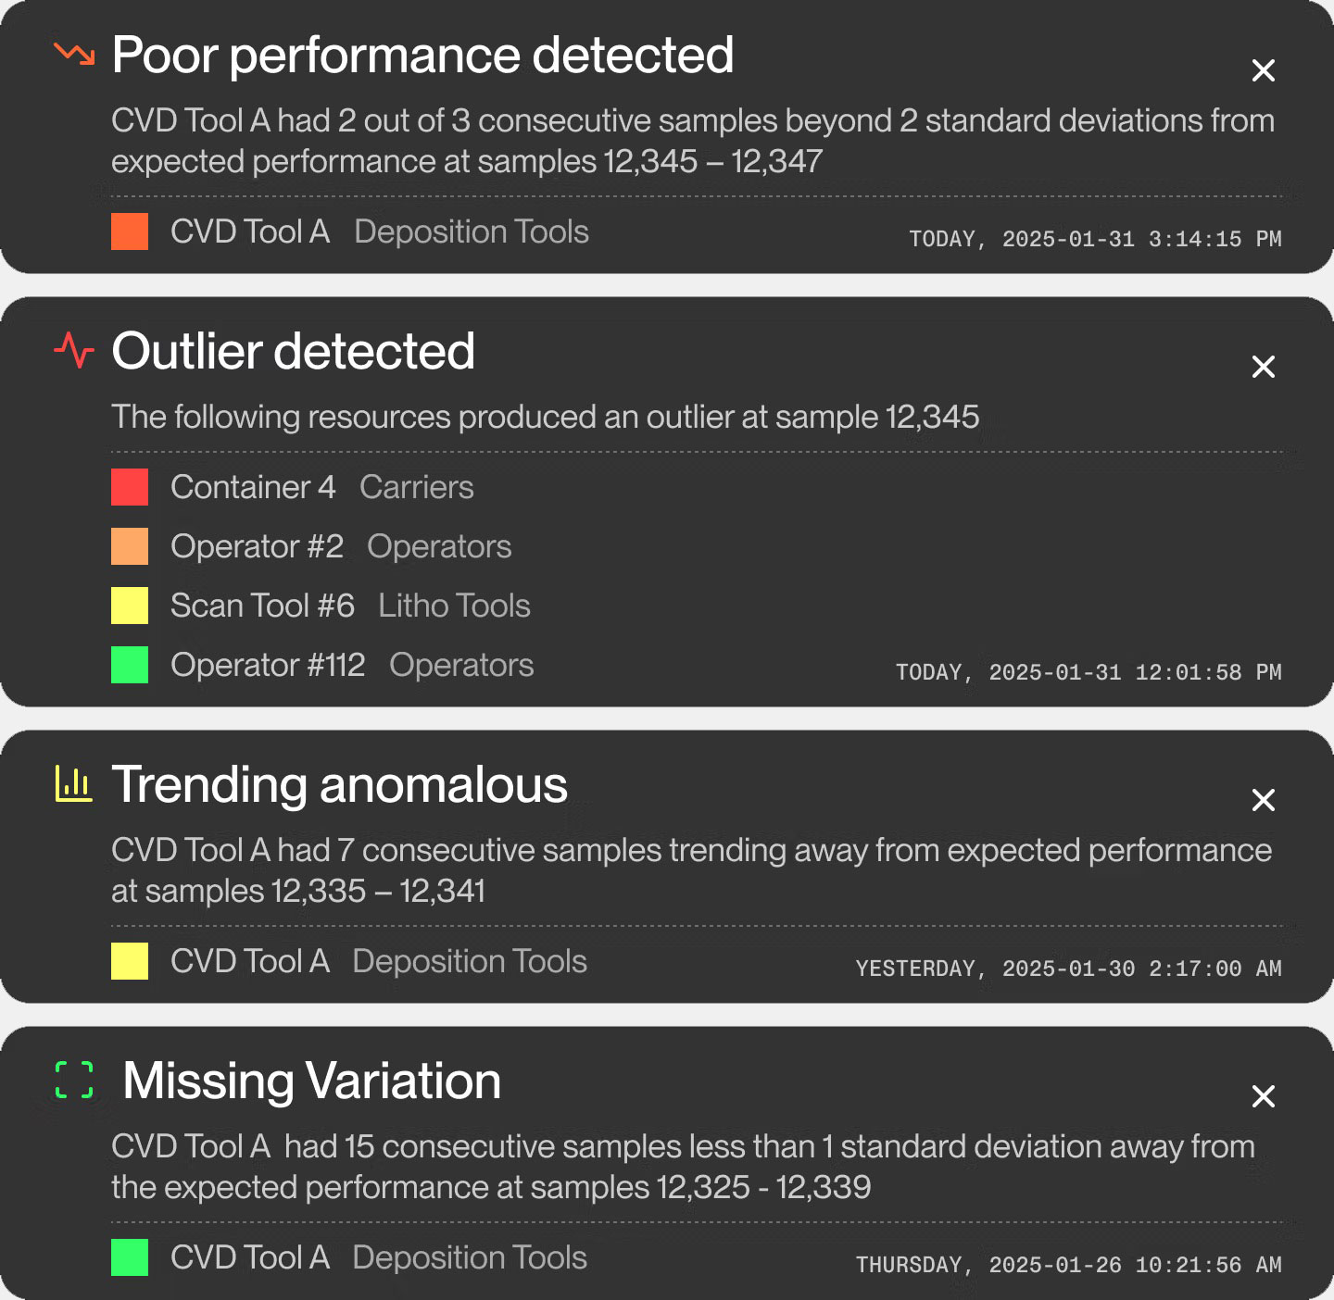
Task: Open the CVD Tool A resource in Poor performance card
Action: [x=249, y=231]
